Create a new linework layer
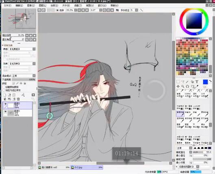Screen dimensions: 215x174 click(x=9, y=95)
